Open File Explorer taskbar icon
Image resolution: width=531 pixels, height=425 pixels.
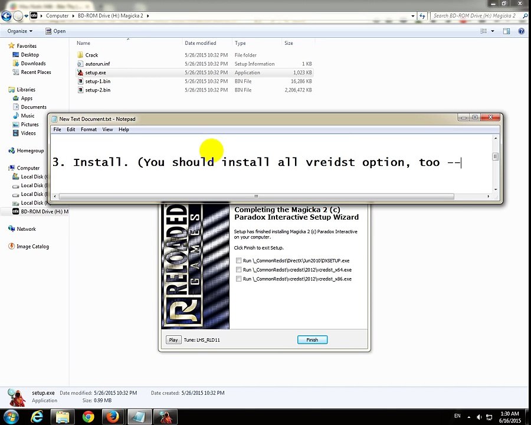[x=63, y=417]
